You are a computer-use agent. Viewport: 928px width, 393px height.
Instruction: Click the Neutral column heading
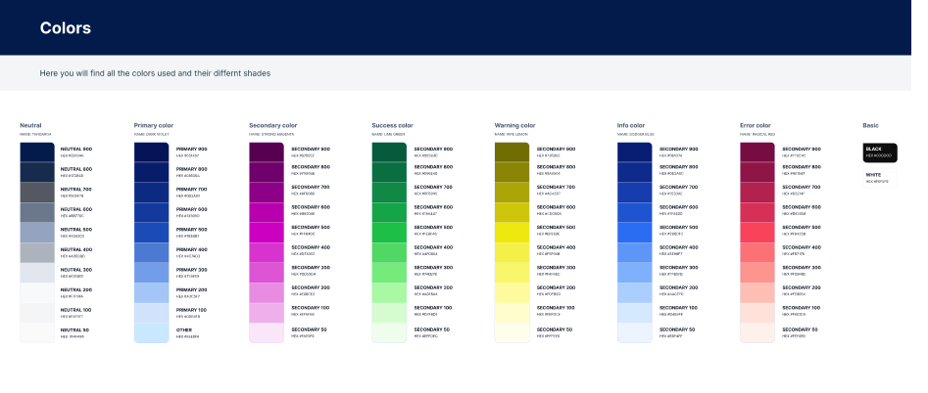[30, 125]
